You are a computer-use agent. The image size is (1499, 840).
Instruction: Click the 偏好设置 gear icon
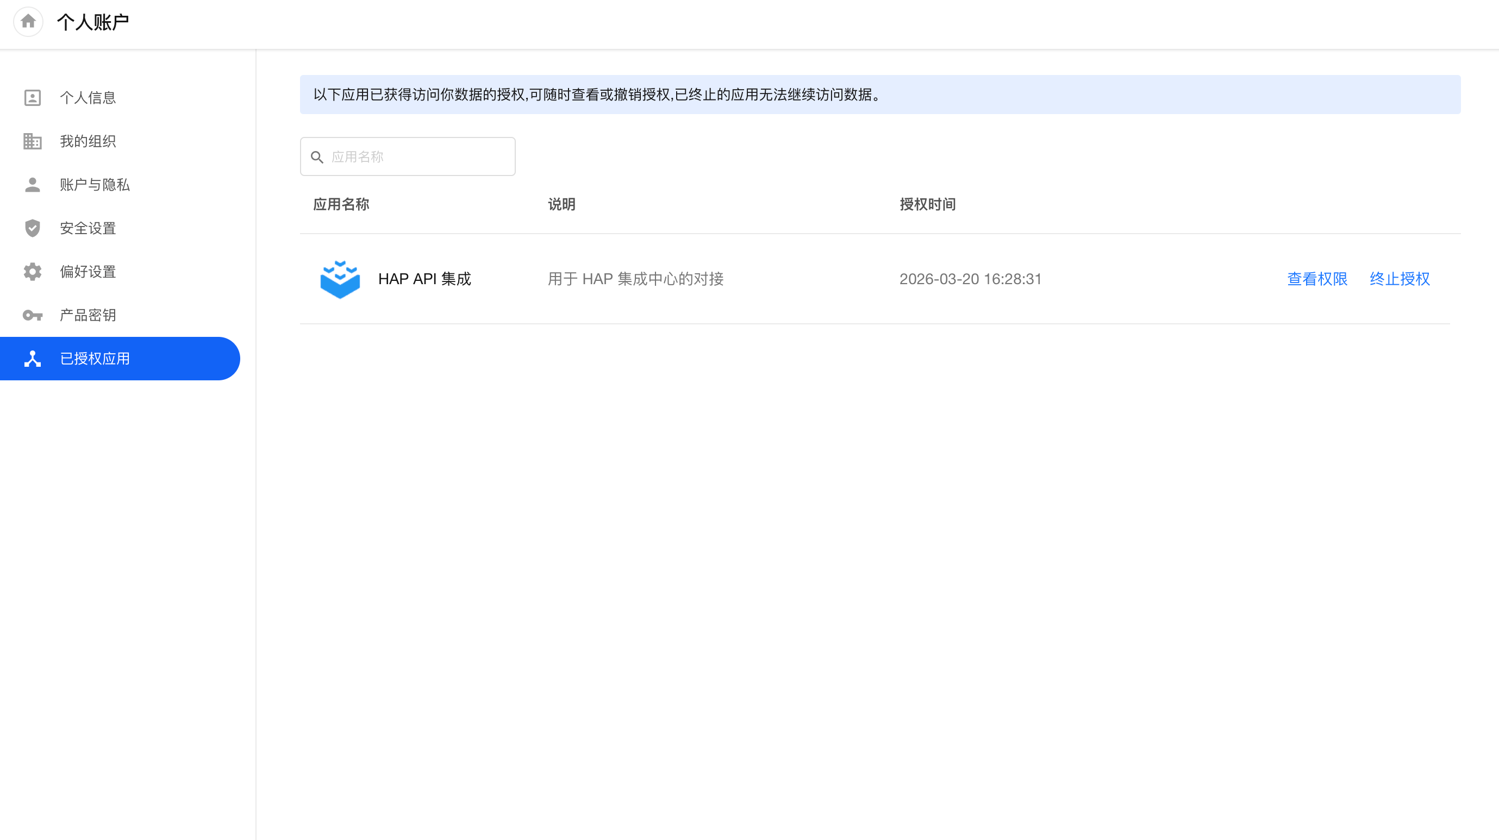tap(33, 272)
